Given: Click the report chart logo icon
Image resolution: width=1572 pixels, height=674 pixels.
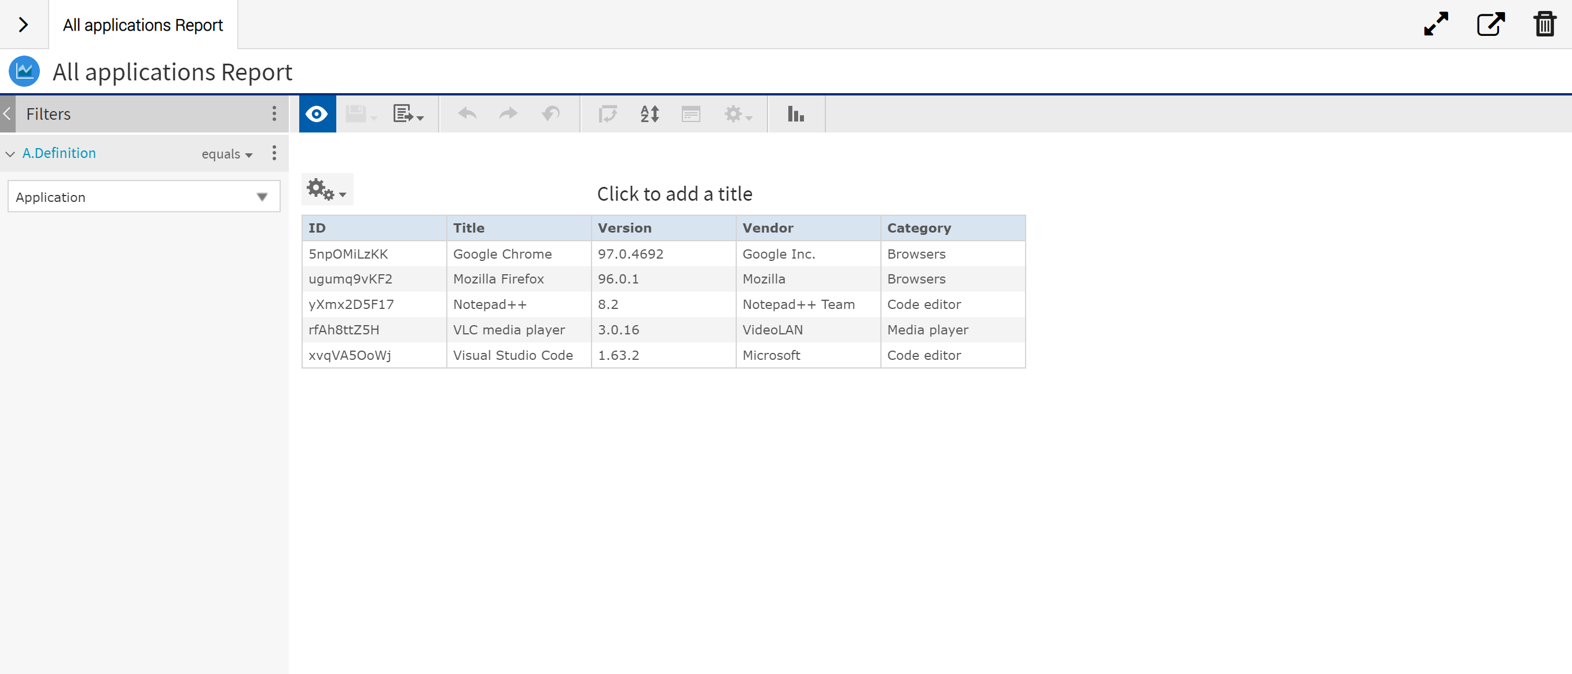Looking at the screenshot, I should 24,72.
